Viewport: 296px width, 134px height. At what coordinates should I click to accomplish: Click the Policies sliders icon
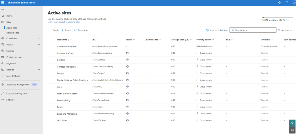[x=3, y=44]
